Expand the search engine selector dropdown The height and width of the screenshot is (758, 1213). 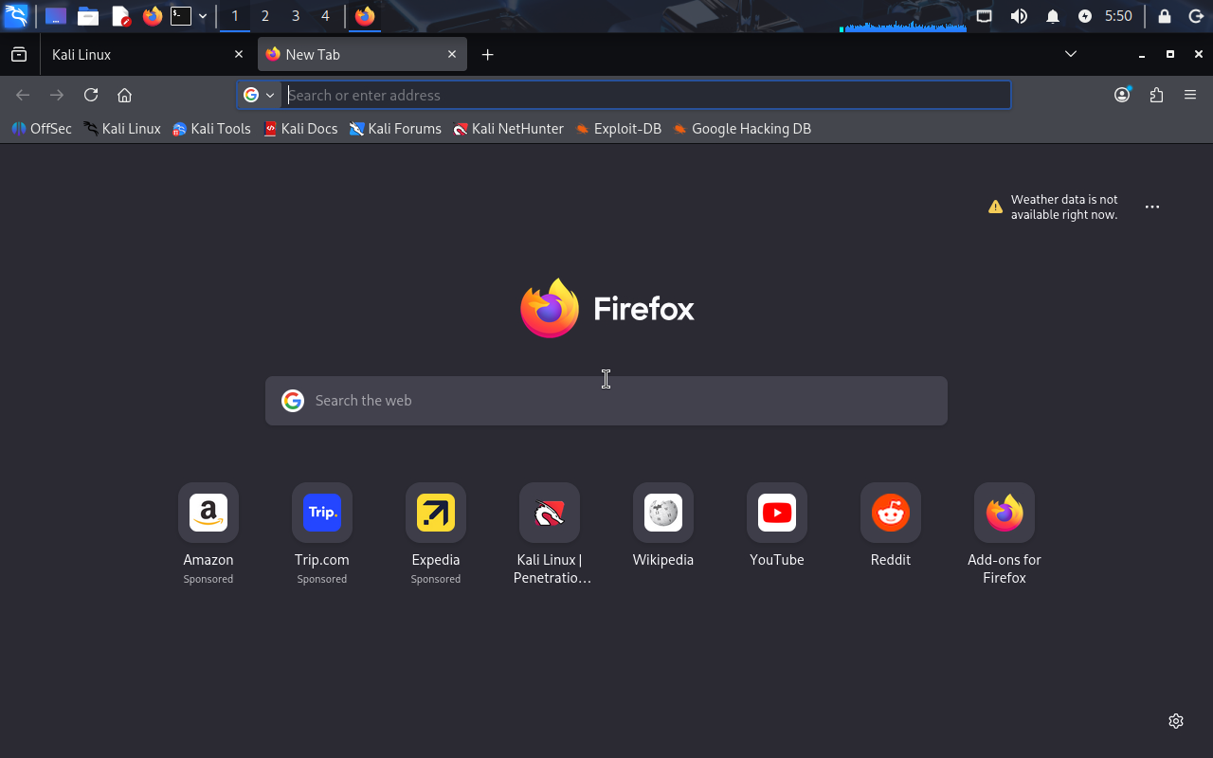point(259,95)
